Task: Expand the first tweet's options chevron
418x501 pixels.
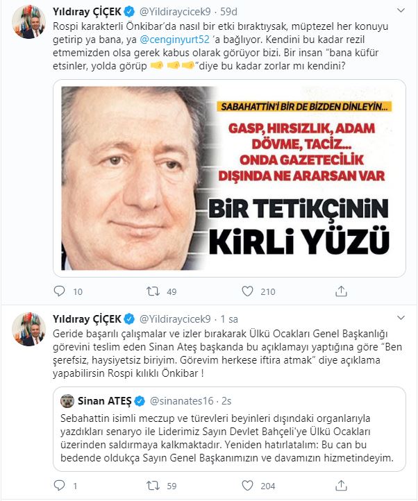Action: 401,10
